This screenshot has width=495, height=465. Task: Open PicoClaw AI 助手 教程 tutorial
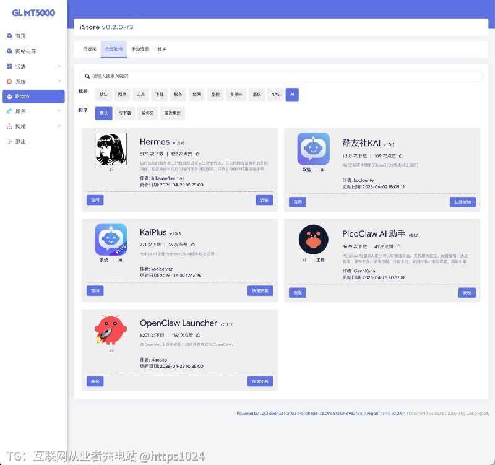(298, 292)
